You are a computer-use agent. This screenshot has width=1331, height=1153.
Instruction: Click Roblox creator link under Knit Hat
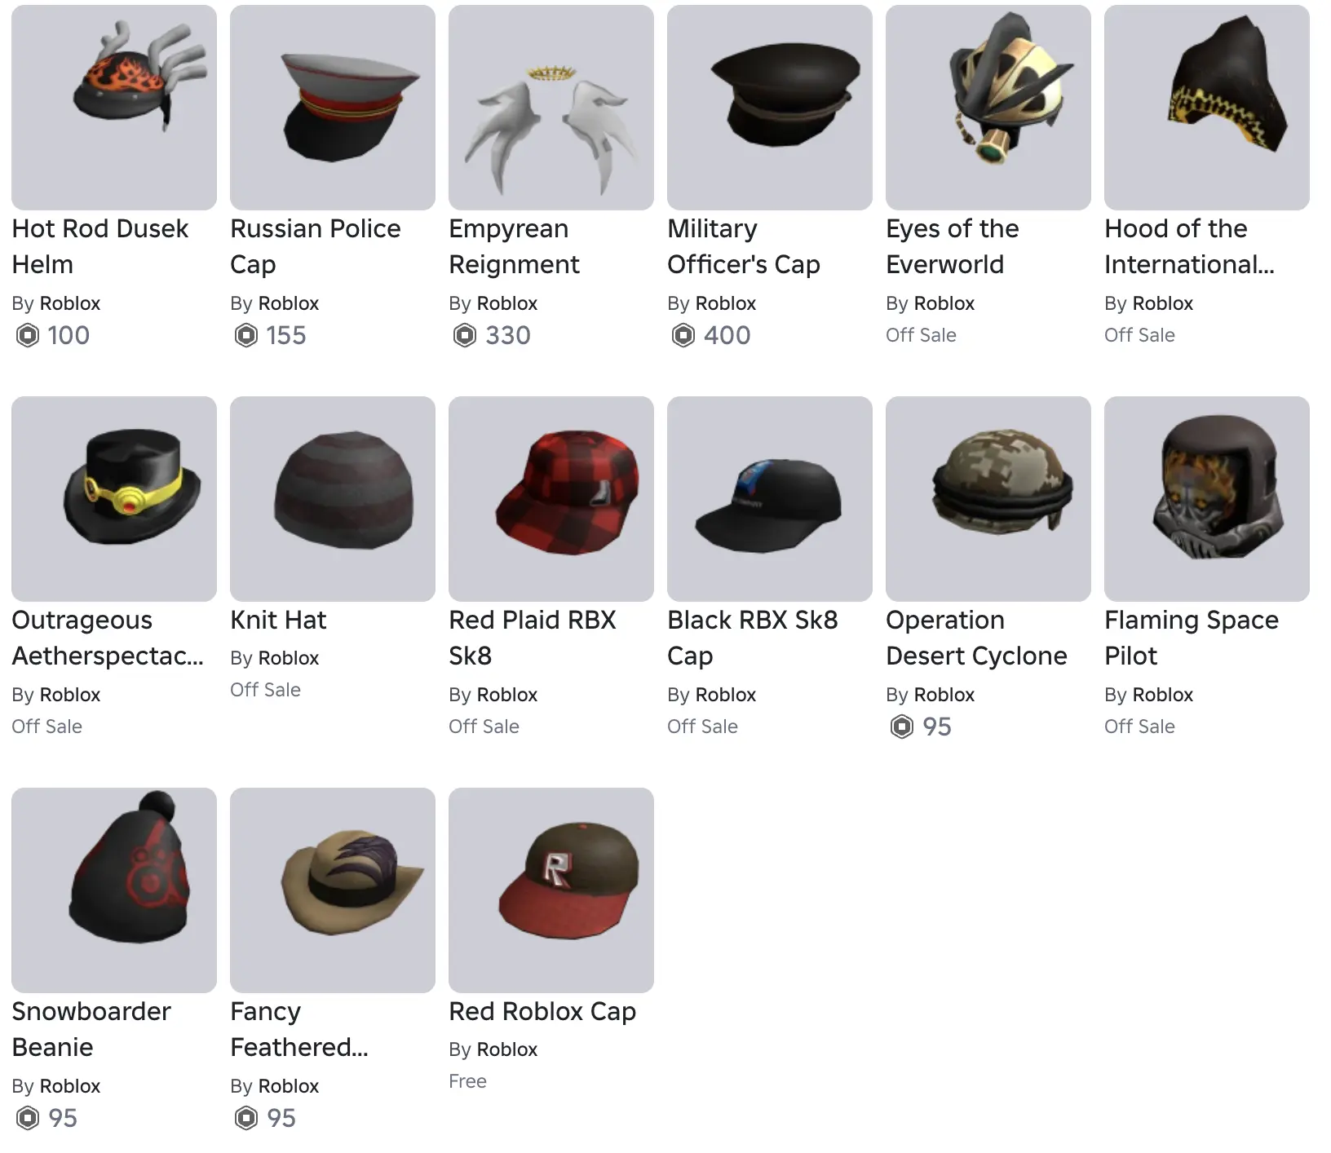(293, 658)
